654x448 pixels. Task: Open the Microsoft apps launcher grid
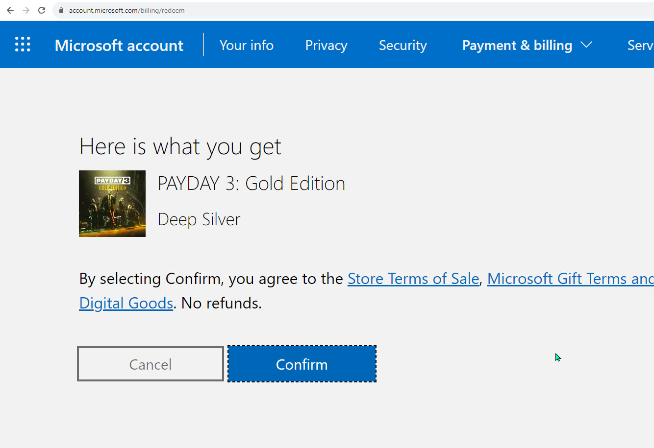pos(23,45)
